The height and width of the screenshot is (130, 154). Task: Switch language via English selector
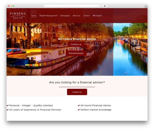[97, 16]
